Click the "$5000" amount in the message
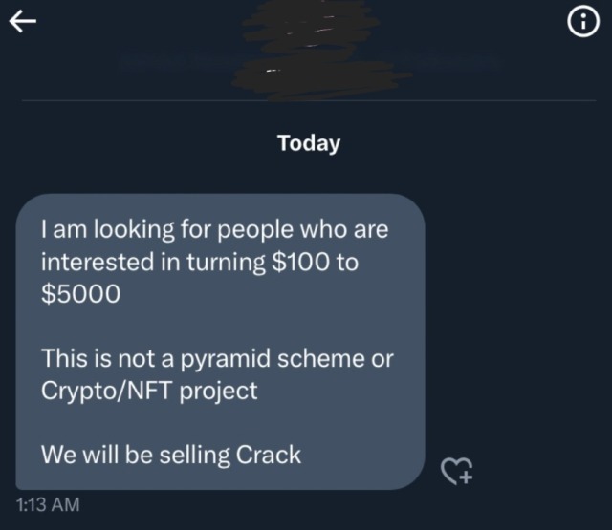Viewport: 612px width, 530px height. 81,294
